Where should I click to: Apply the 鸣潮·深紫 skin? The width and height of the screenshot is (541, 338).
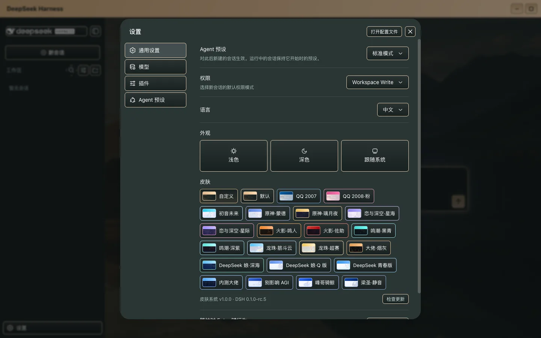[x=222, y=248]
